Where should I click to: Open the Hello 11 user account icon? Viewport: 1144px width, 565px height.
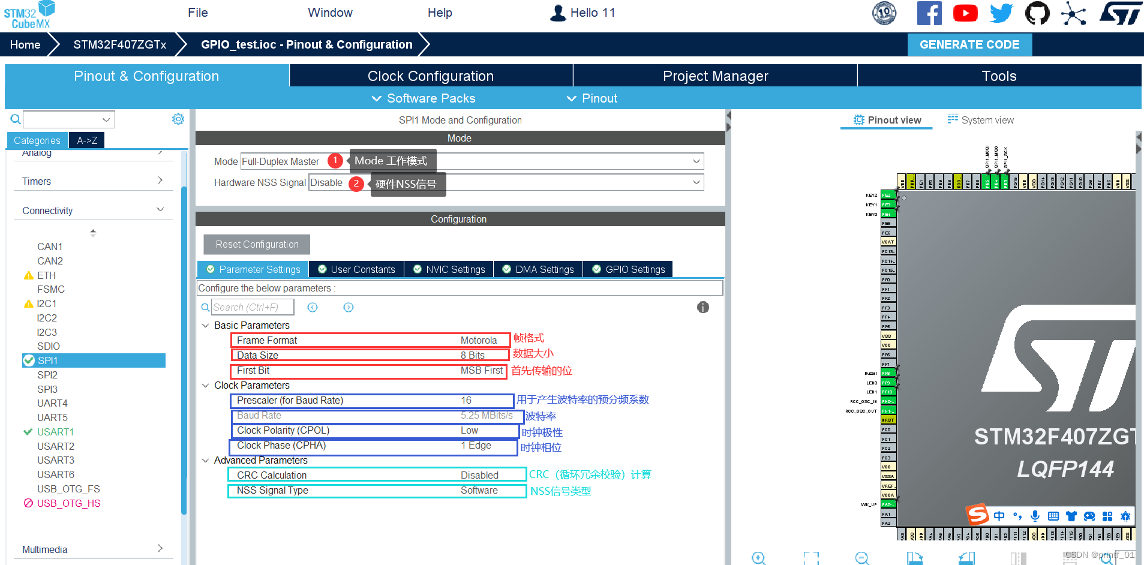coord(558,13)
